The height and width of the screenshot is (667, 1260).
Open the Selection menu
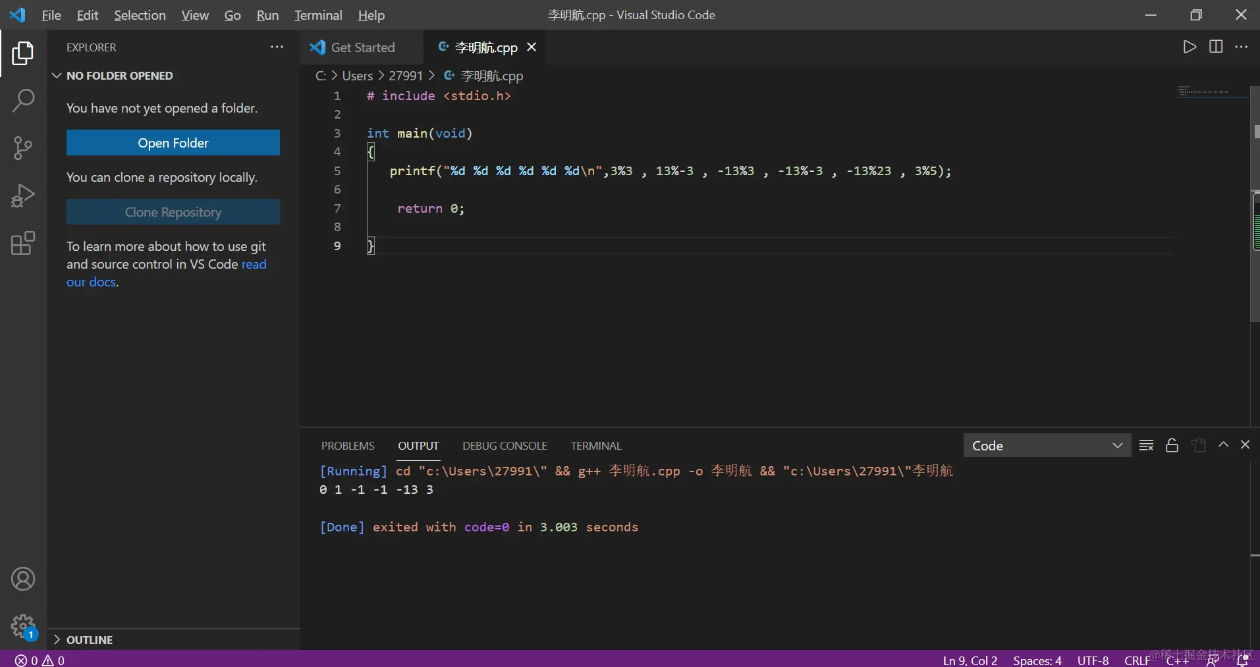coord(140,14)
